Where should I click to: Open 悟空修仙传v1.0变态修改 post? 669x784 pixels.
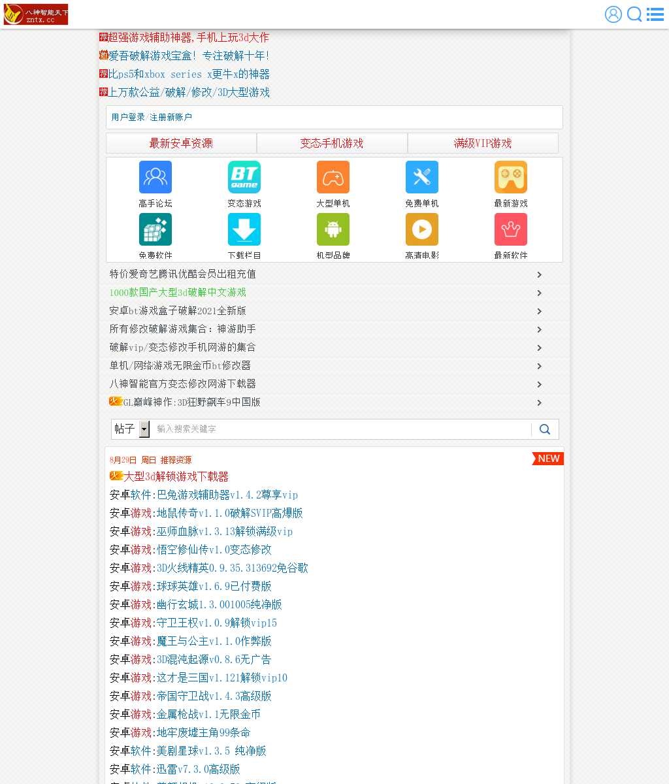pyautogui.click(x=214, y=549)
